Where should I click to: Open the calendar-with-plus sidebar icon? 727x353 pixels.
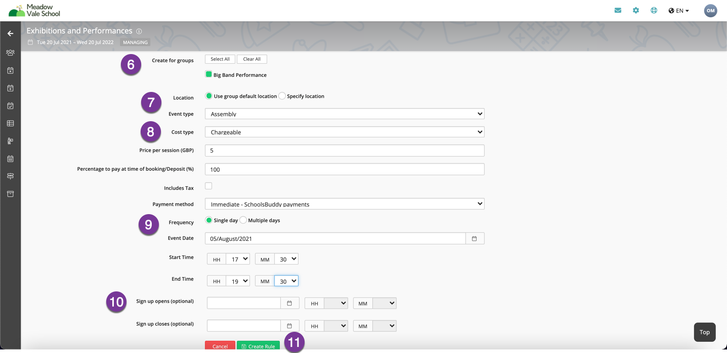10,88
